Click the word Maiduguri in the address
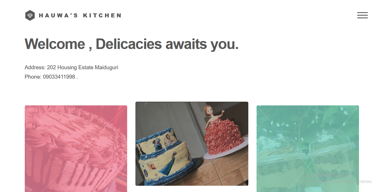 pyautogui.click(x=106, y=68)
